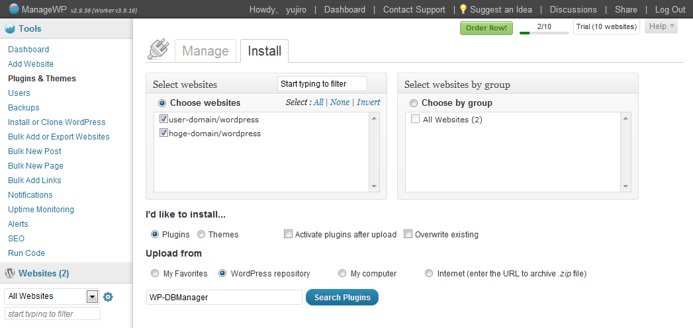Enable Activate plugins after upload checkbox
This screenshot has width=693, height=328.
pos(288,234)
